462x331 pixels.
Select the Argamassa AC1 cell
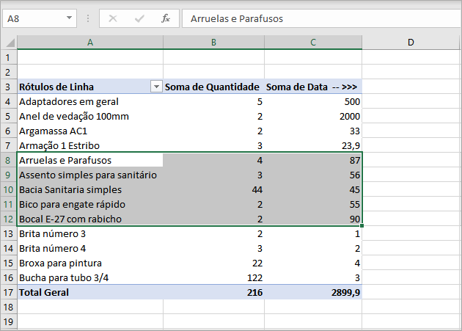(x=90, y=131)
